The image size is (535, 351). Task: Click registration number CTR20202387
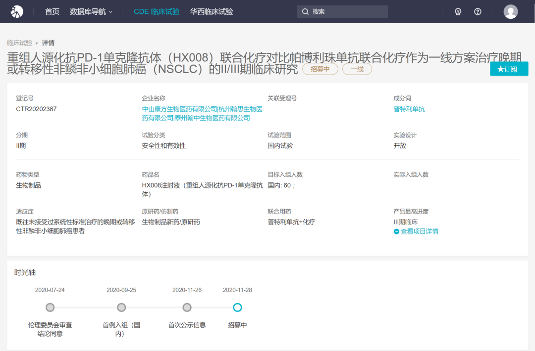[x=36, y=109]
